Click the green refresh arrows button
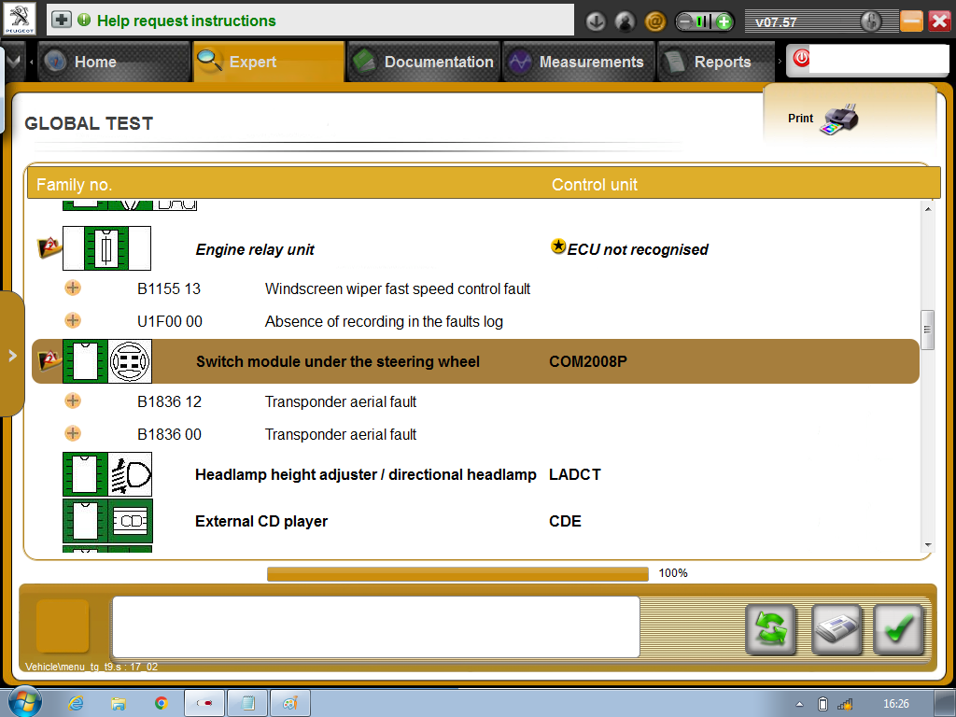 [770, 629]
